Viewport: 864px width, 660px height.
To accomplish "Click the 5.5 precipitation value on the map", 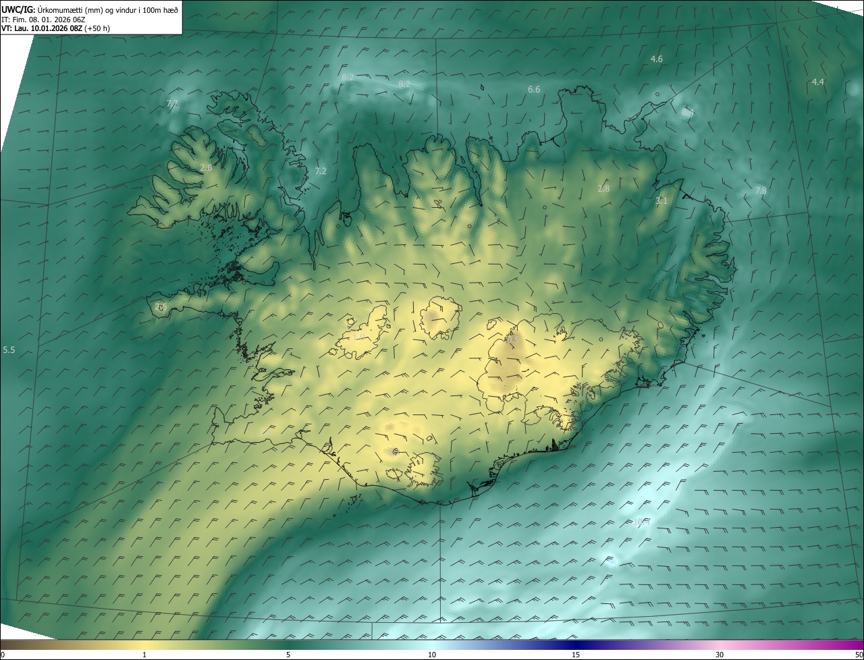I will click(x=9, y=350).
